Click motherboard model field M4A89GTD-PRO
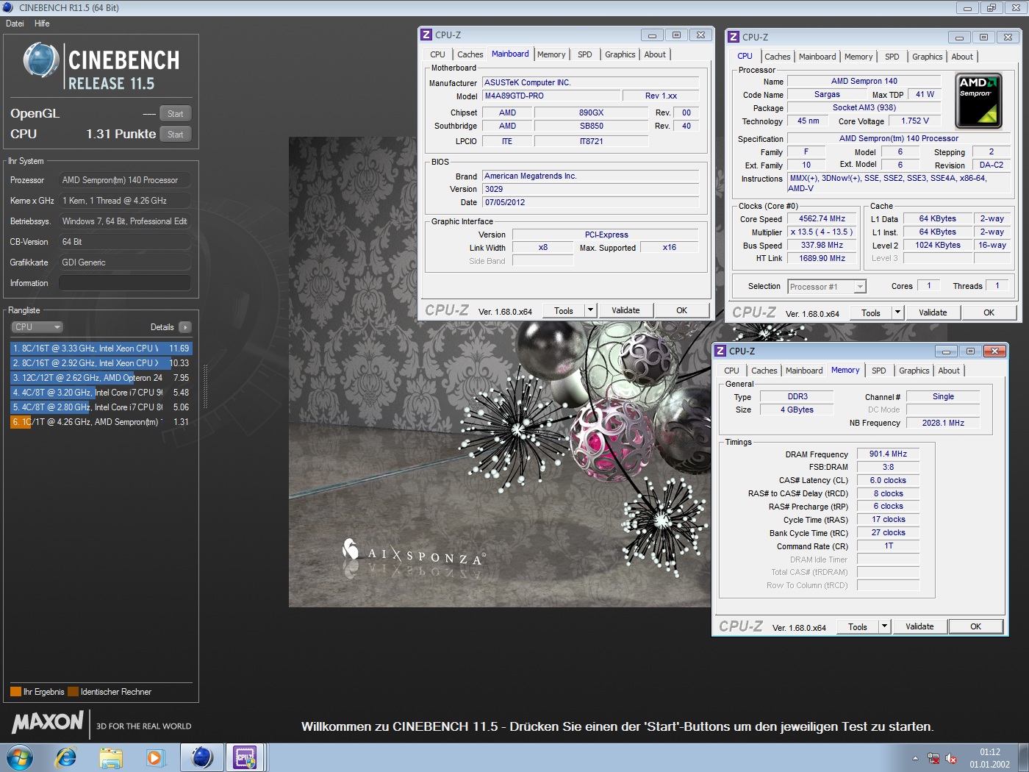 pyautogui.click(x=551, y=96)
